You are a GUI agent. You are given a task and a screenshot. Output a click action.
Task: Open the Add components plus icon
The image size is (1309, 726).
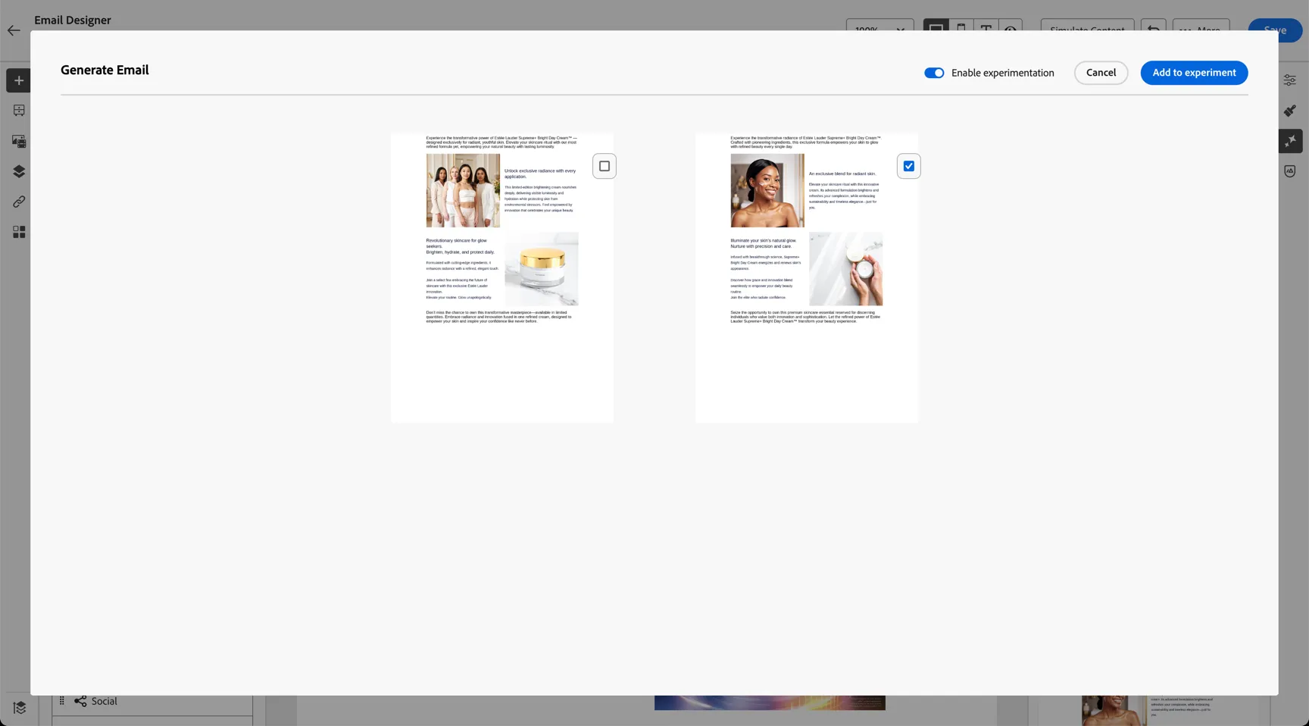pyautogui.click(x=19, y=80)
